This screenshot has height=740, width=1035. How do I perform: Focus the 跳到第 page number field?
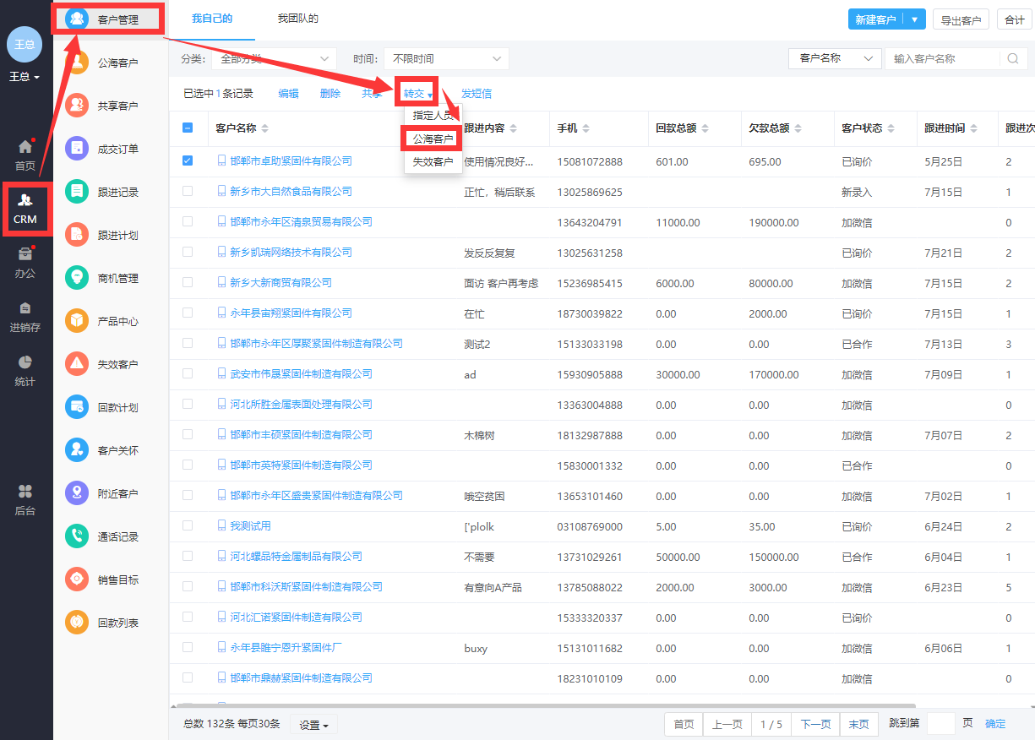(x=941, y=724)
